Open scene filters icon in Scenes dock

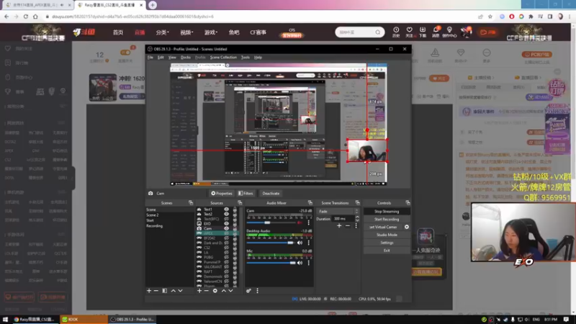(x=165, y=291)
